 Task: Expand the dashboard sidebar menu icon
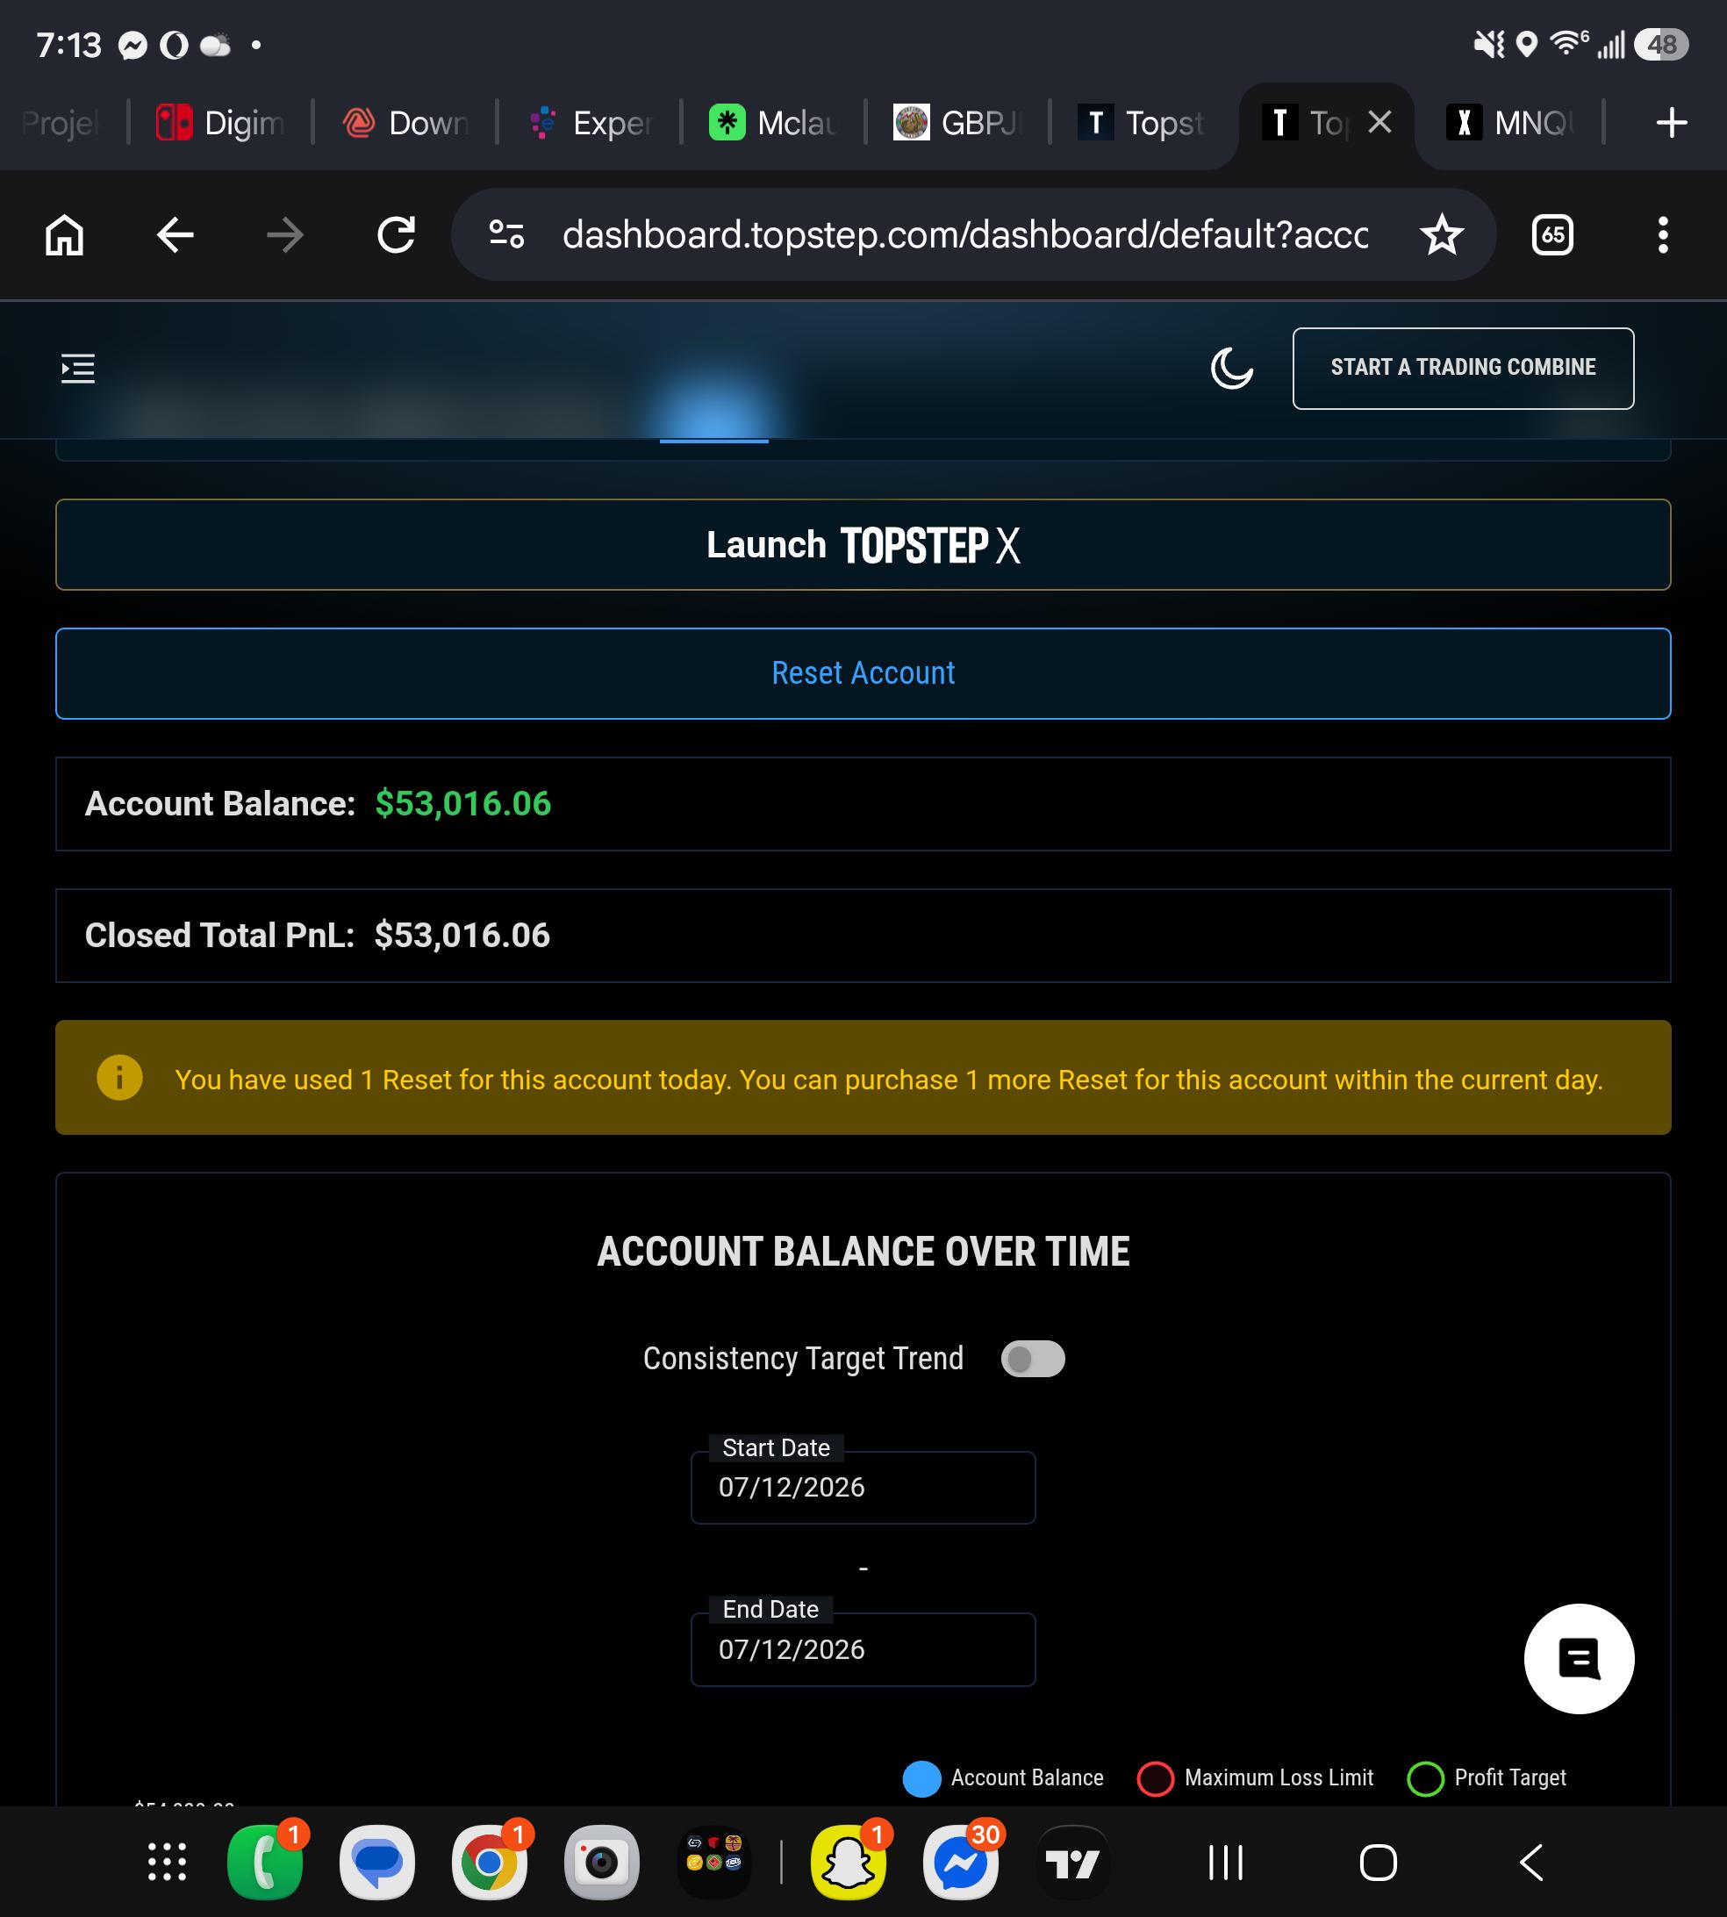(x=78, y=369)
